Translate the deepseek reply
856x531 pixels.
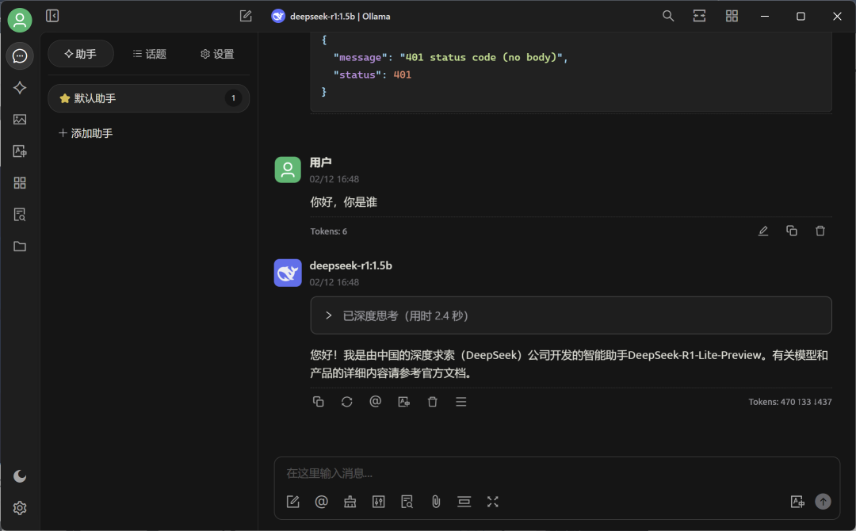point(404,402)
